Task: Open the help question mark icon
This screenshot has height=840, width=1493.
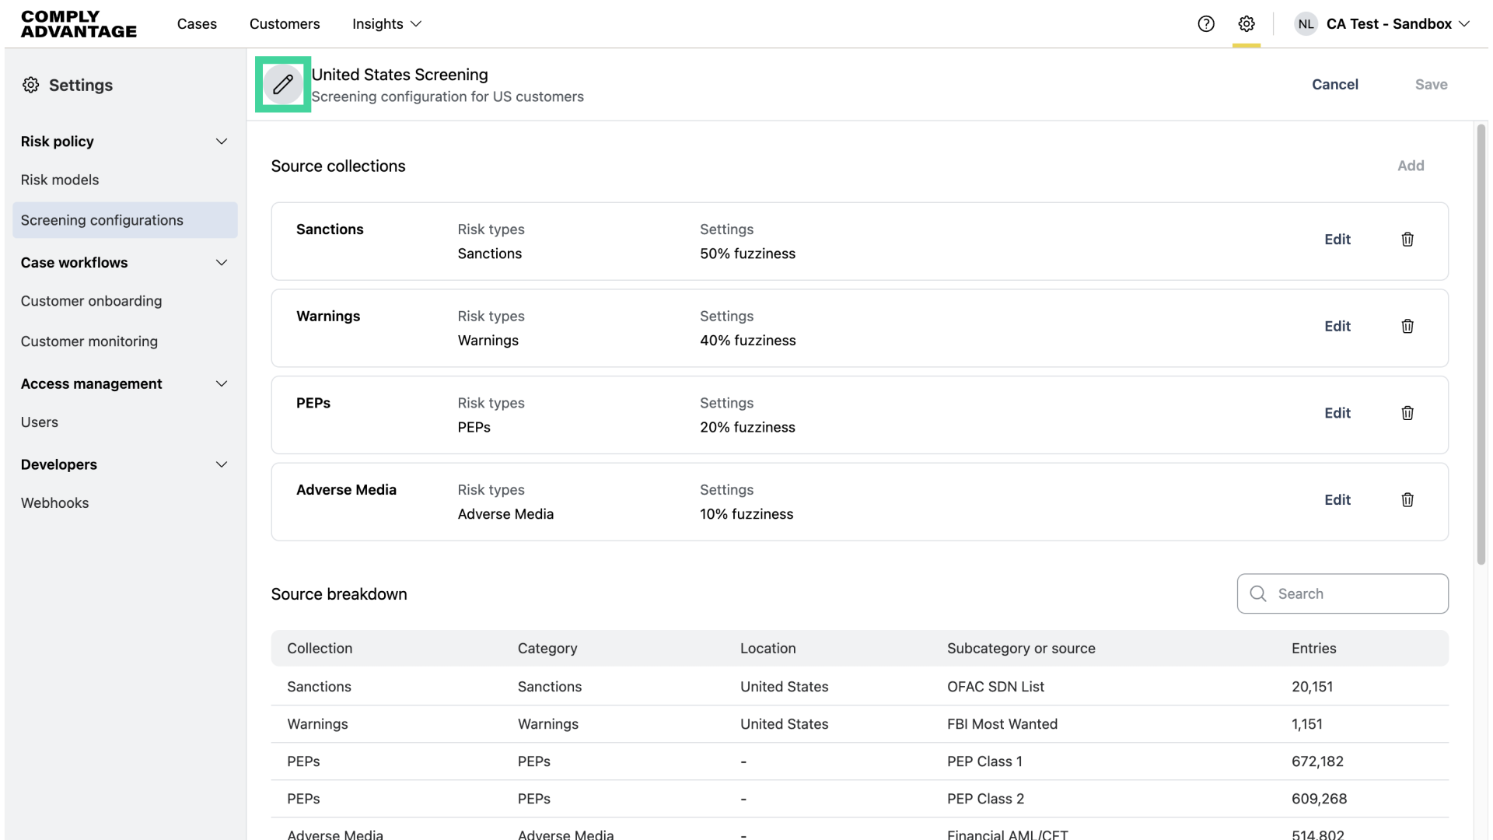Action: point(1206,24)
